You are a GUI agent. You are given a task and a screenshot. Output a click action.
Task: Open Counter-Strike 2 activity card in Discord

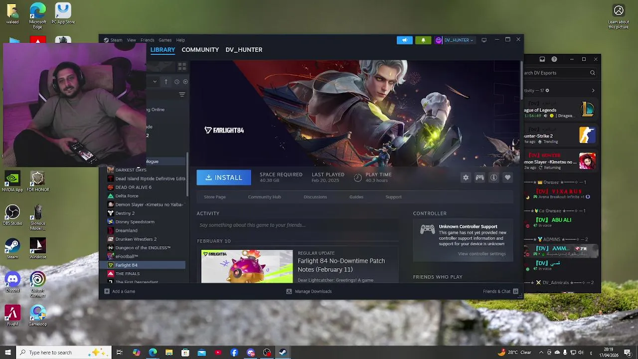(560, 136)
